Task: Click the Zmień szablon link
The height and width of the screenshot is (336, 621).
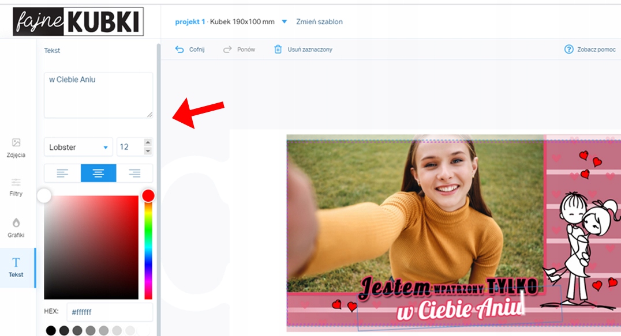Action: tap(319, 22)
